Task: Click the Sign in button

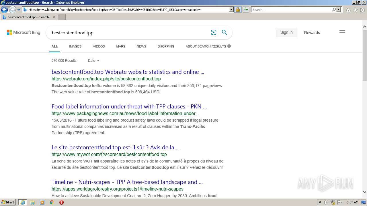Action: (x=286, y=32)
